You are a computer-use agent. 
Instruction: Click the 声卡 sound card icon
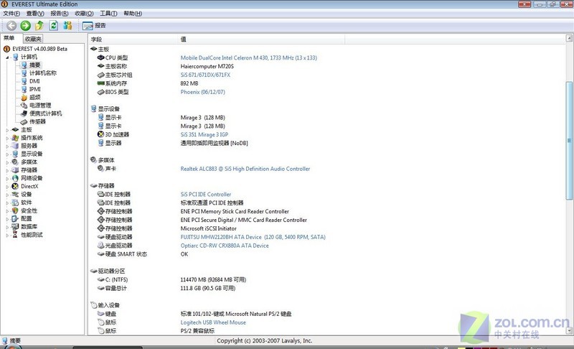tap(101, 169)
